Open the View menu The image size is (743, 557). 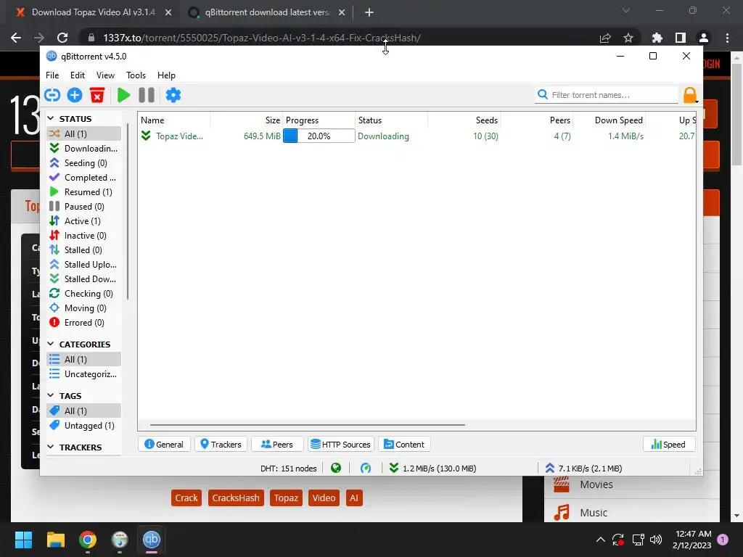tap(105, 75)
